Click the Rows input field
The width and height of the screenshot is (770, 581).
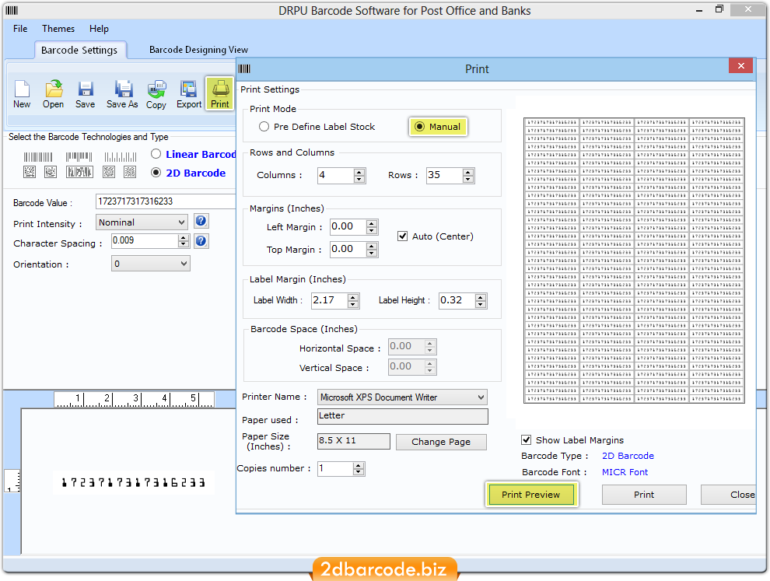(x=444, y=175)
